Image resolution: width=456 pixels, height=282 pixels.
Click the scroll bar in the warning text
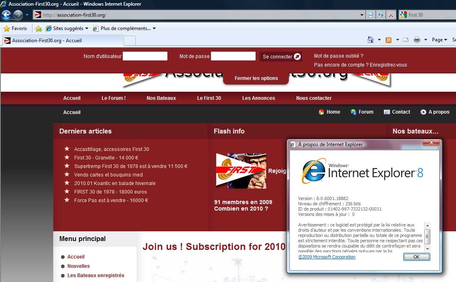click(x=427, y=236)
